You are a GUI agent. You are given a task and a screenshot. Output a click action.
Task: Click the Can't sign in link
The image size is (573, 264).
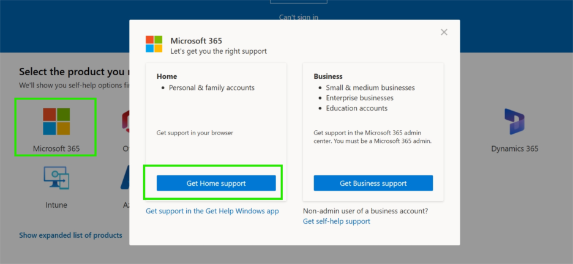(299, 17)
